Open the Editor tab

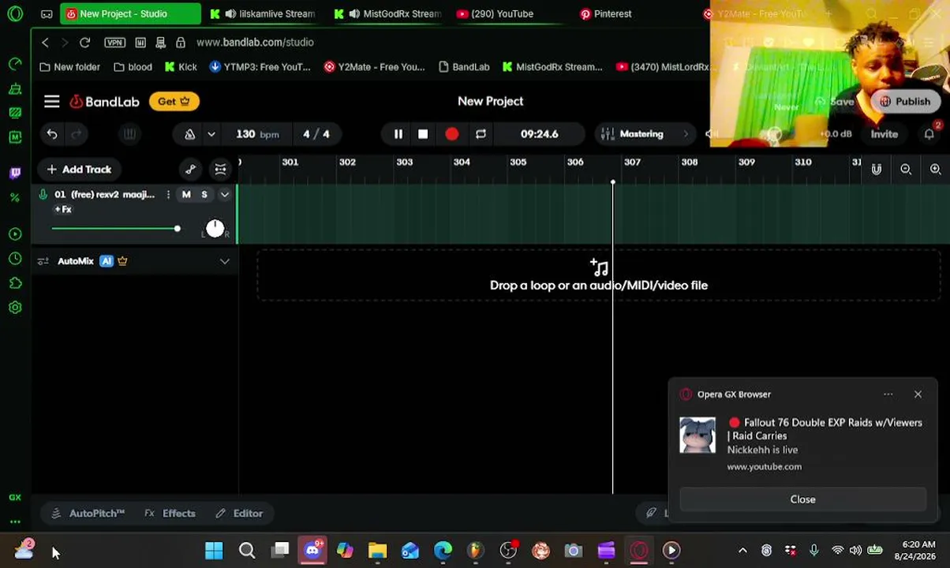click(x=239, y=514)
